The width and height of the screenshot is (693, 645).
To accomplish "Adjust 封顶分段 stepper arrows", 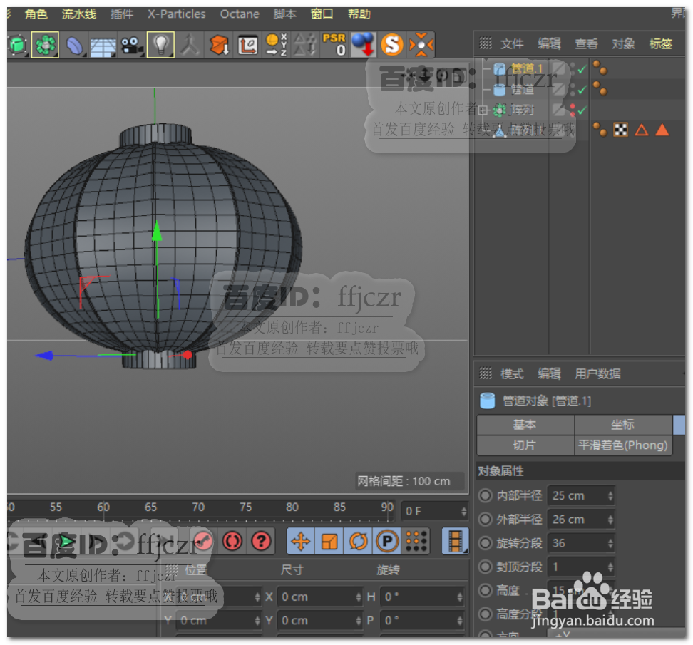I will point(610,567).
